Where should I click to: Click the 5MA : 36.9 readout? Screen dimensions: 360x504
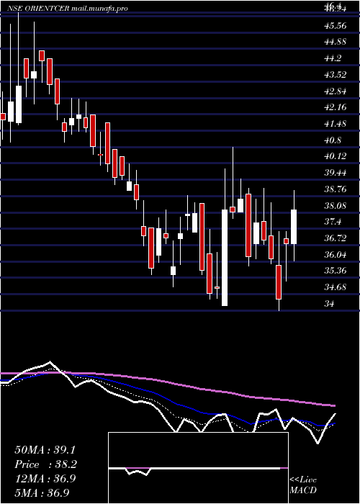[42, 492]
